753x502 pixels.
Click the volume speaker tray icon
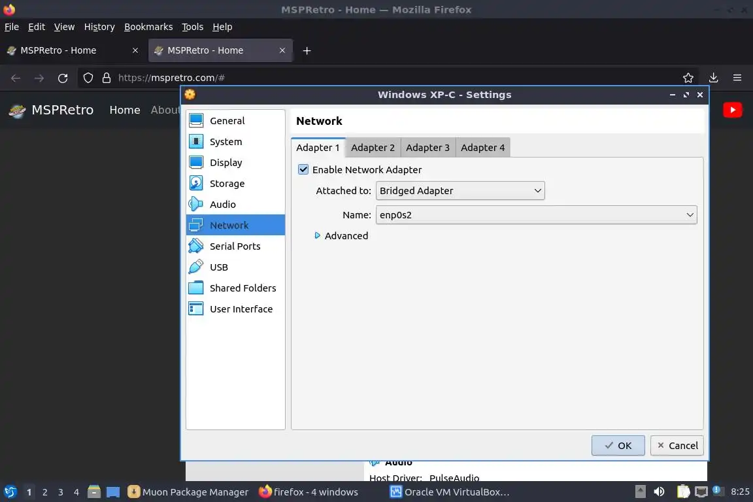[x=660, y=492]
